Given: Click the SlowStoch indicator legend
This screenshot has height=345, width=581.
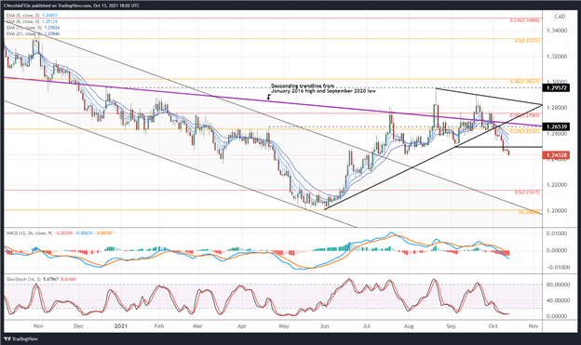Looking at the screenshot, I should point(42,279).
